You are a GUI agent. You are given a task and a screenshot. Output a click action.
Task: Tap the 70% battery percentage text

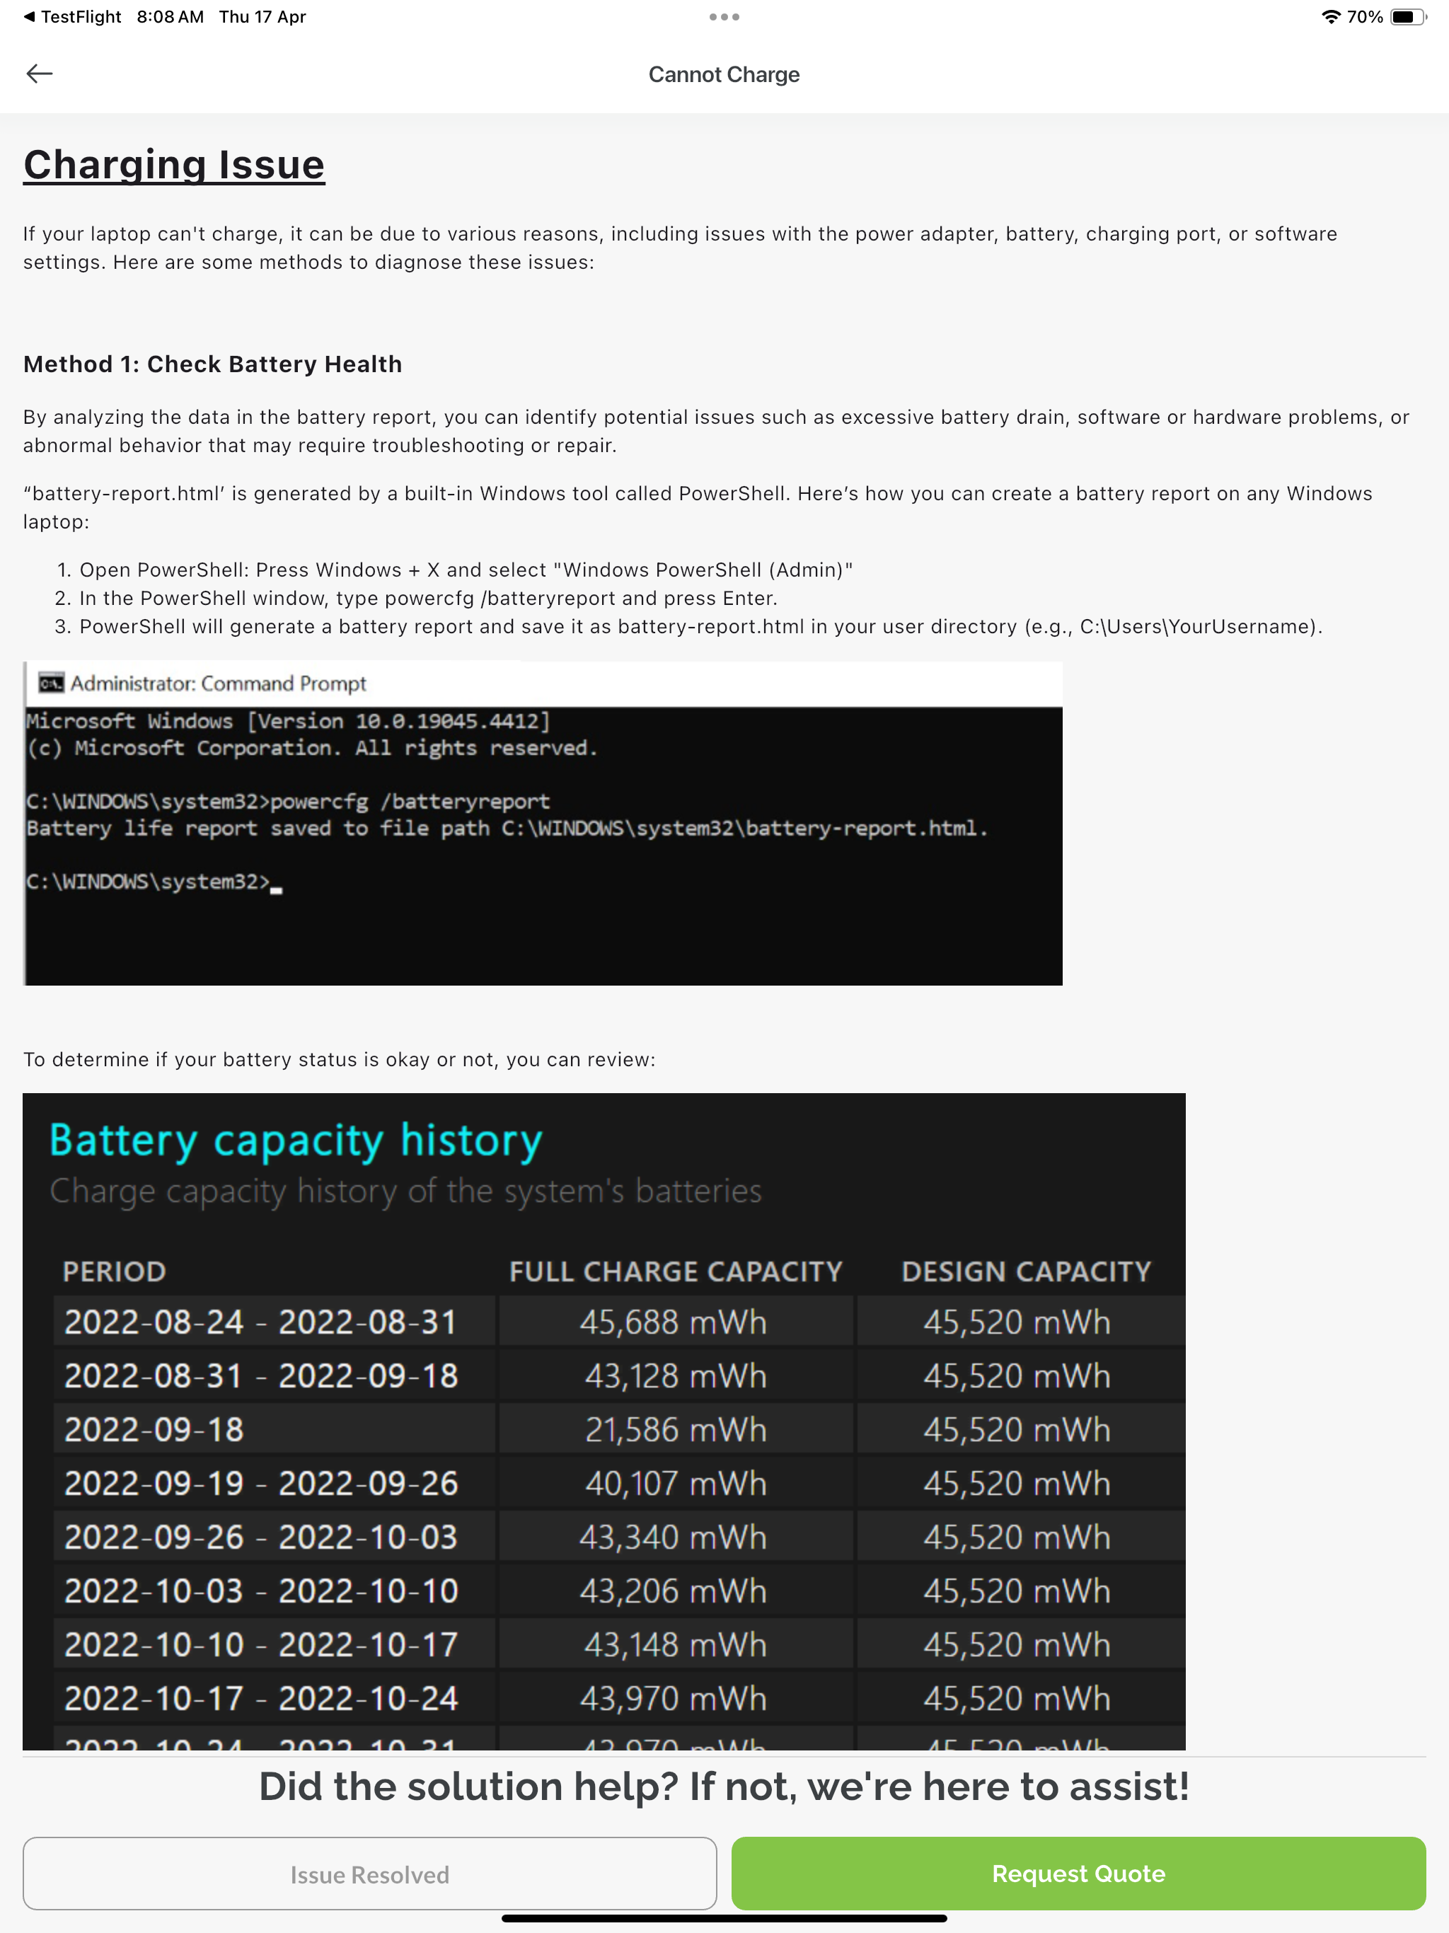pyautogui.click(x=1365, y=16)
